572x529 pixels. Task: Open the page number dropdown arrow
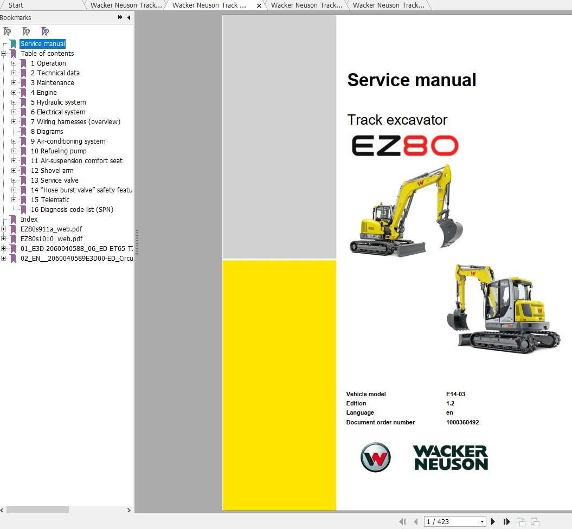(x=482, y=522)
